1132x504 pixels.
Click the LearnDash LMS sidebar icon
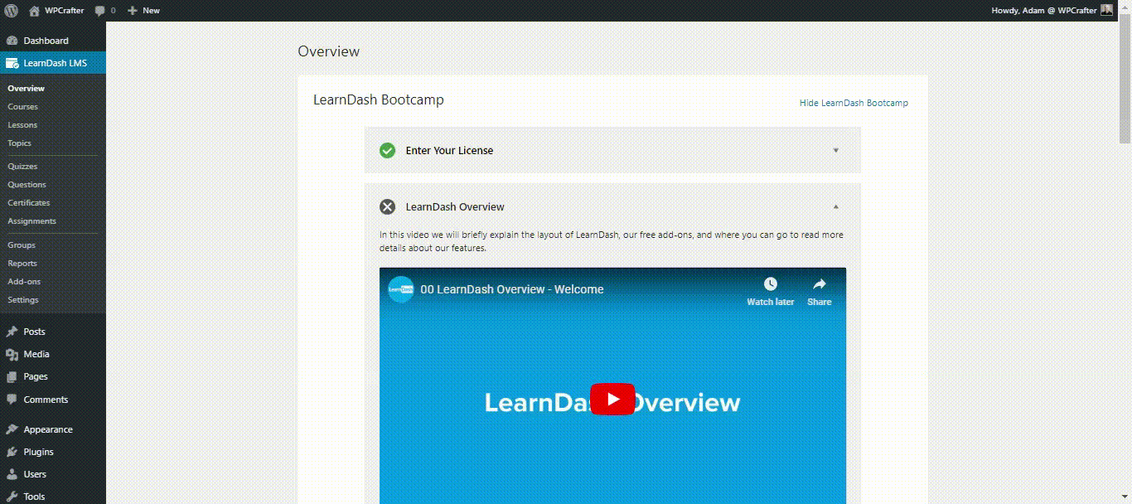pyautogui.click(x=12, y=63)
